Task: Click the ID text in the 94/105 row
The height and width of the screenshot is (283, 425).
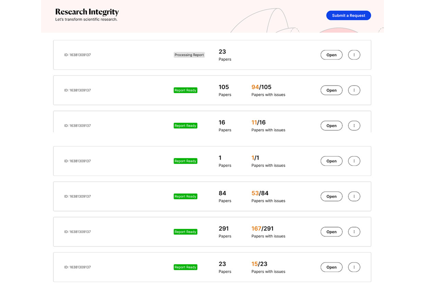Action: click(x=77, y=90)
